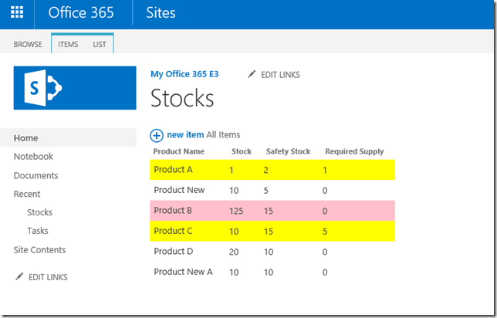Go to Home in left navigation
The width and height of the screenshot is (497, 318).
point(25,138)
